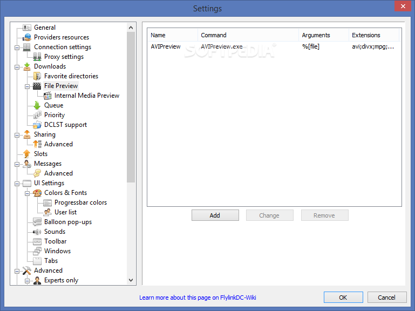
Task: Click the General settings icon
Action: (x=27, y=28)
